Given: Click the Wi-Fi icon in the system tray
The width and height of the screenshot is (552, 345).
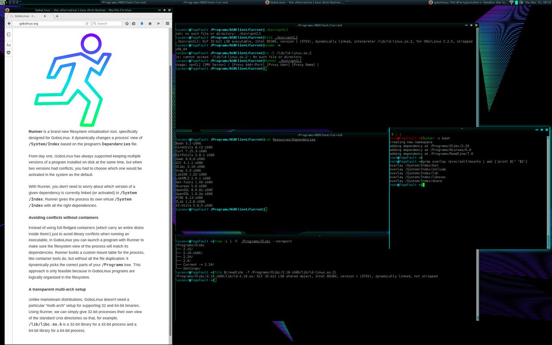Looking at the screenshot, I should 511,2.
